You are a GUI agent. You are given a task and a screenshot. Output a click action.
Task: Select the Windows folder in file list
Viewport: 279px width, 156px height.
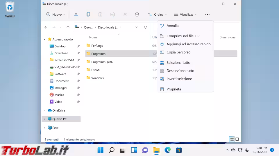[x=97, y=78]
